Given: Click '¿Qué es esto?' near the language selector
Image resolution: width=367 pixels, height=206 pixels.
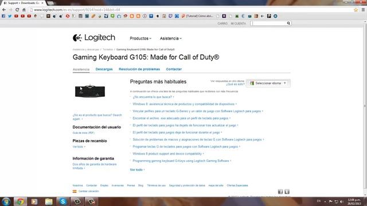Looking at the screenshot, I should point(235,84).
